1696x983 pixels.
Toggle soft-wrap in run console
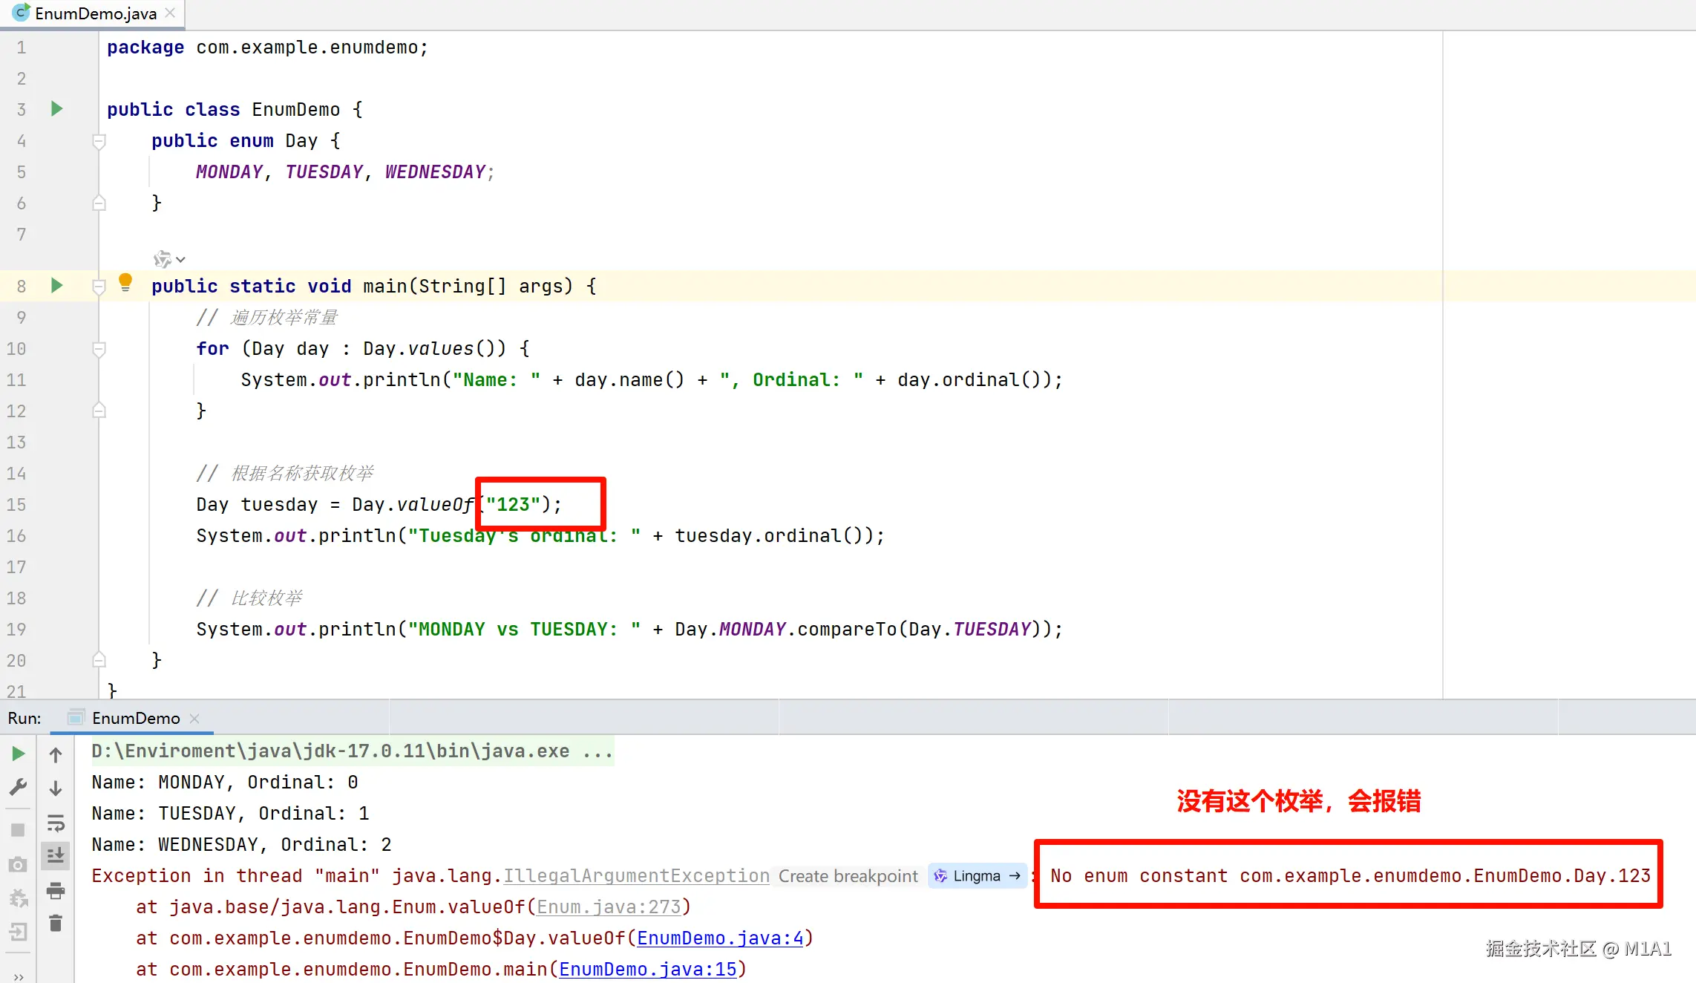click(x=56, y=823)
